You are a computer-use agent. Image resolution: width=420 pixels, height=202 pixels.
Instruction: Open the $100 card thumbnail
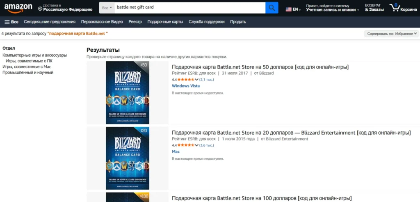[128, 197]
